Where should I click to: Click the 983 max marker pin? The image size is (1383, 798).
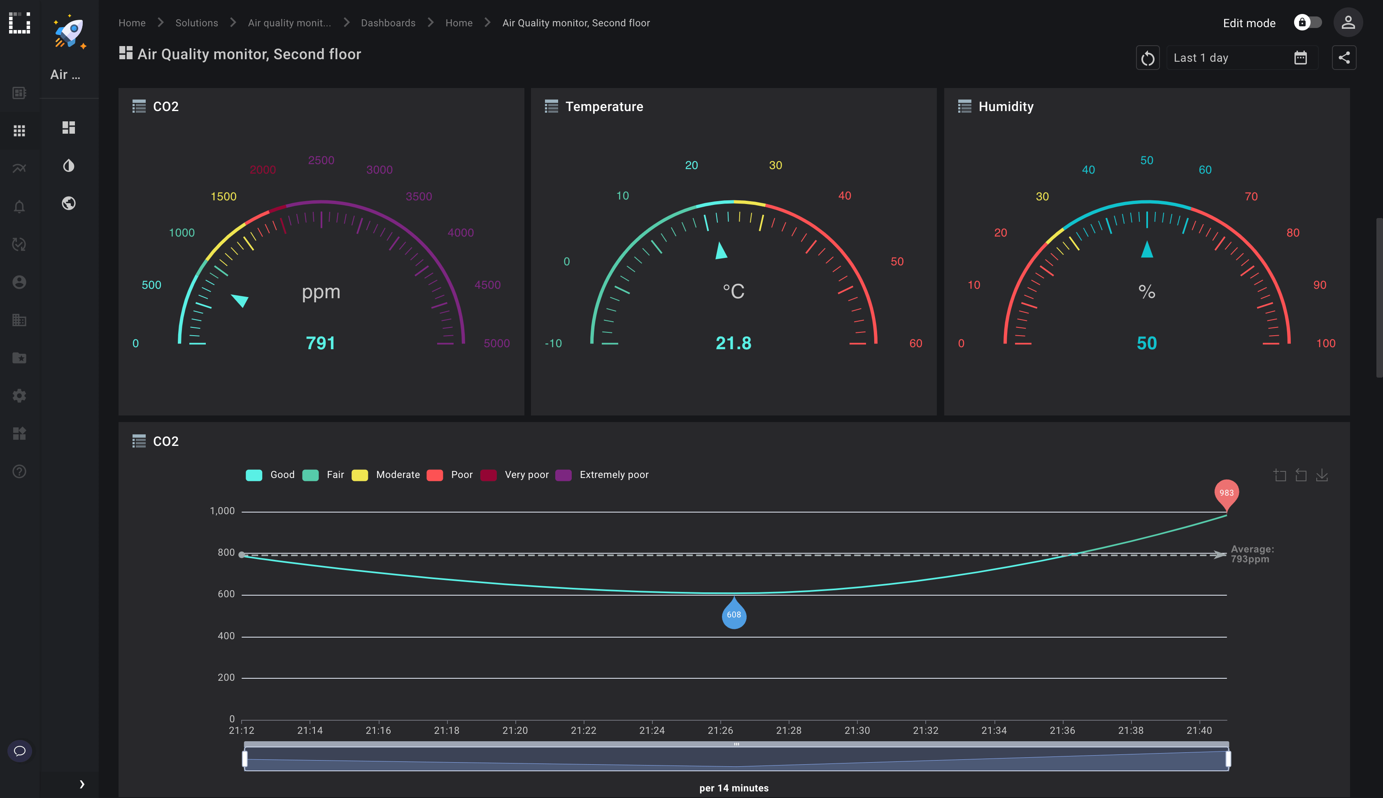1227,493
